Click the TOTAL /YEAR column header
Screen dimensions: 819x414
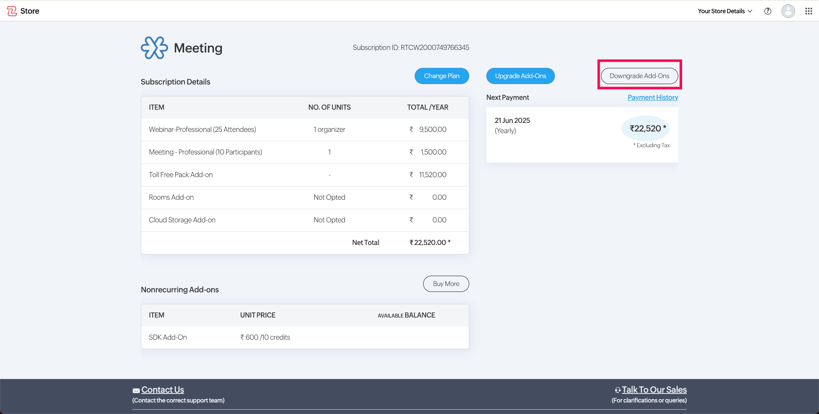(428, 107)
